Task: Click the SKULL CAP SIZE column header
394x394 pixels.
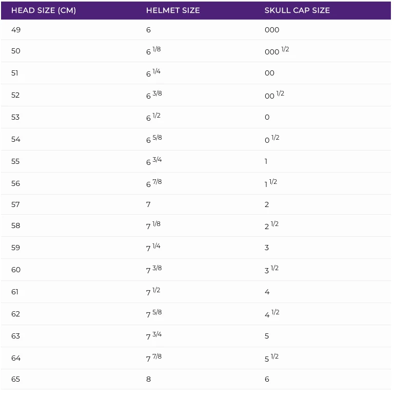Action: [297, 10]
